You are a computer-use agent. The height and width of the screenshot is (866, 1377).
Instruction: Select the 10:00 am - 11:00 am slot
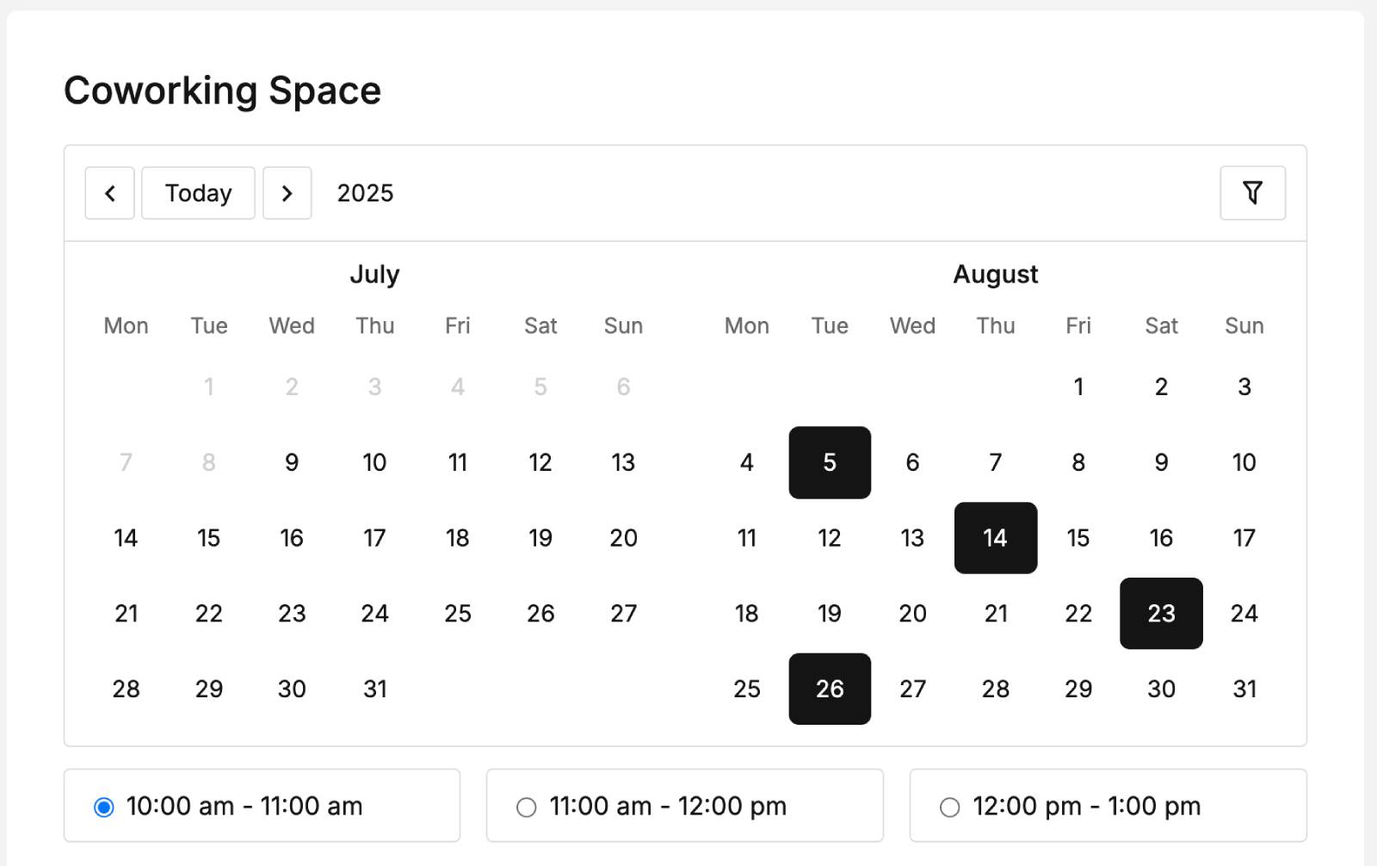coord(262,806)
